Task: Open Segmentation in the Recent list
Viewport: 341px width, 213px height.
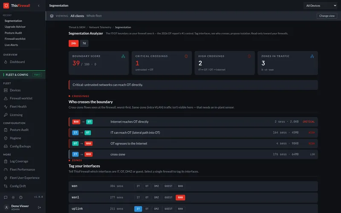Action: (13, 21)
